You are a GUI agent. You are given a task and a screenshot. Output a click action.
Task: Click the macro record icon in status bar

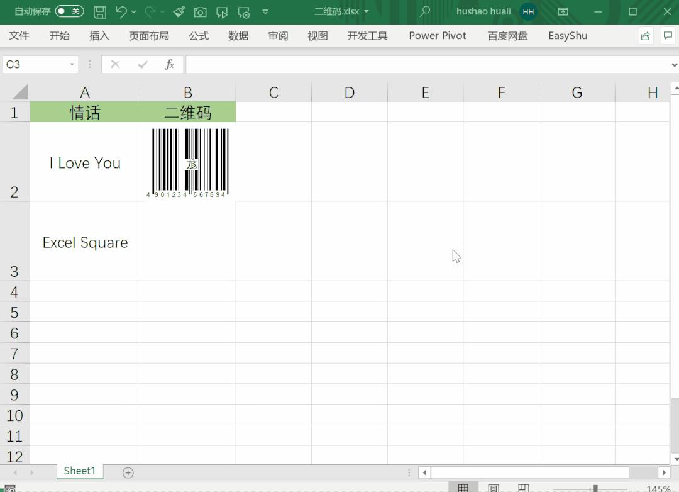click(10, 488)
